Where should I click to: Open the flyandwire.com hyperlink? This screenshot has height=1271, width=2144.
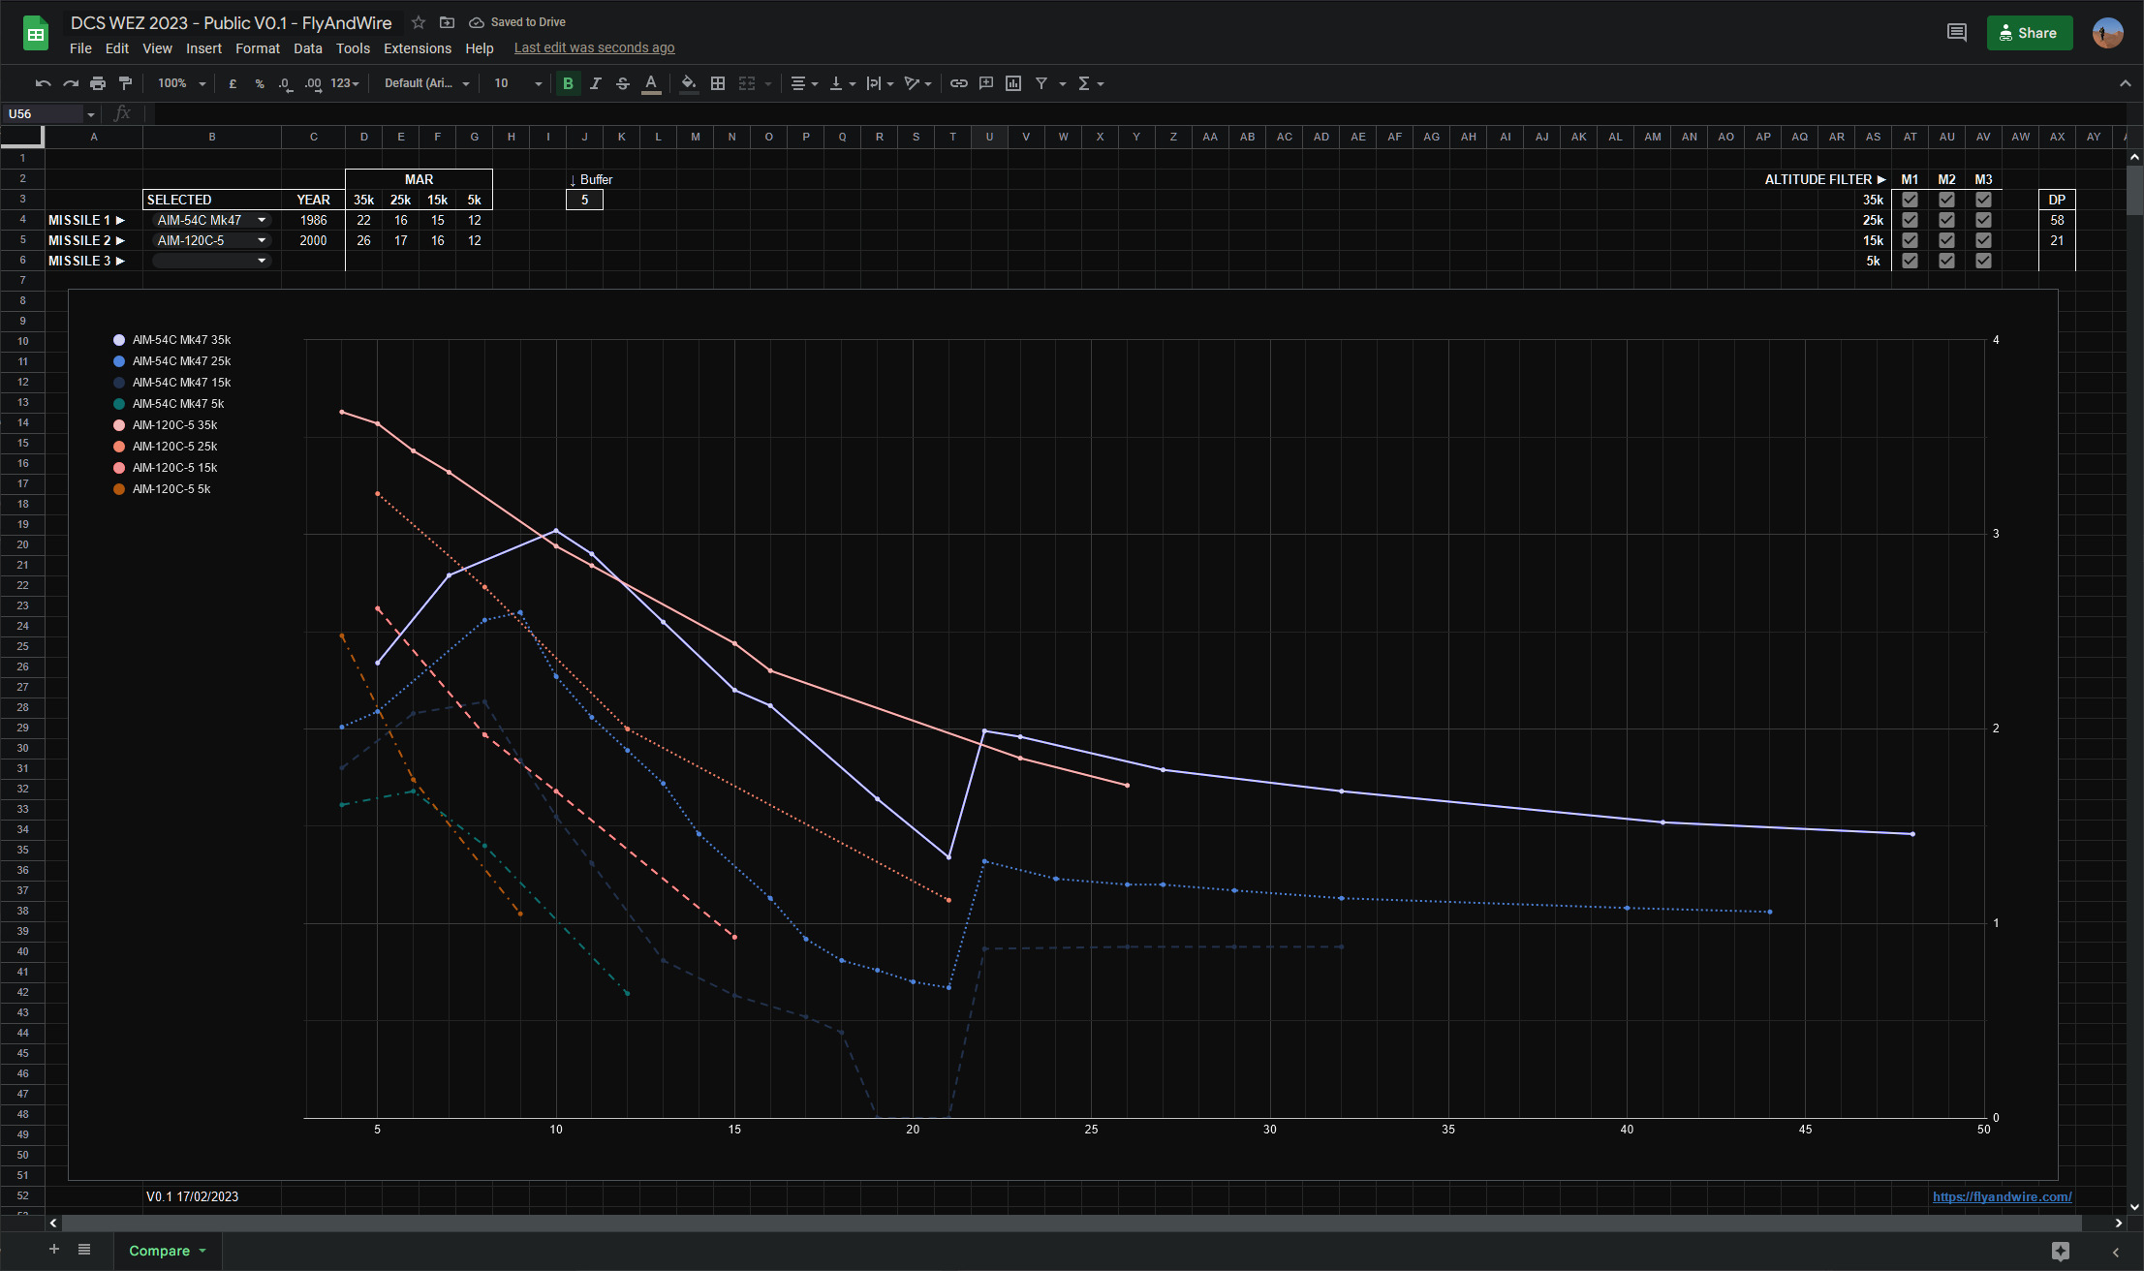pos(2002,1196)
